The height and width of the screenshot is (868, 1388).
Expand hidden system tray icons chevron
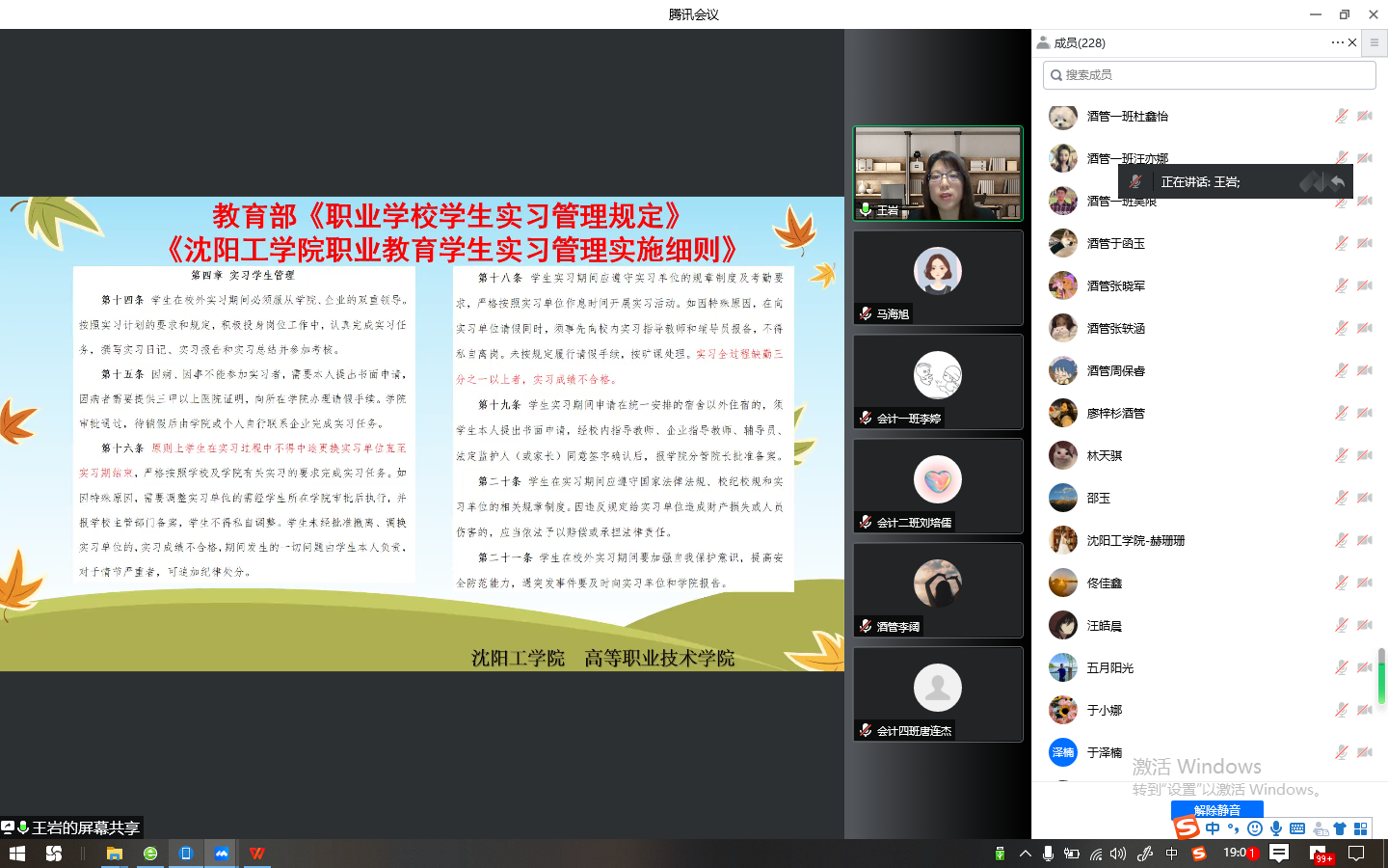tap(1025, 854)
